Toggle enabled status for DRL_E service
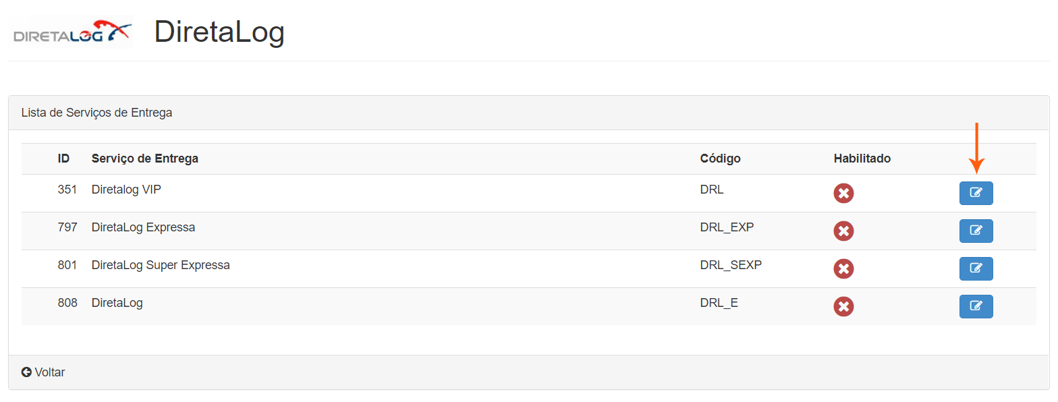1058x402 pixels. [x=843, y=307]
